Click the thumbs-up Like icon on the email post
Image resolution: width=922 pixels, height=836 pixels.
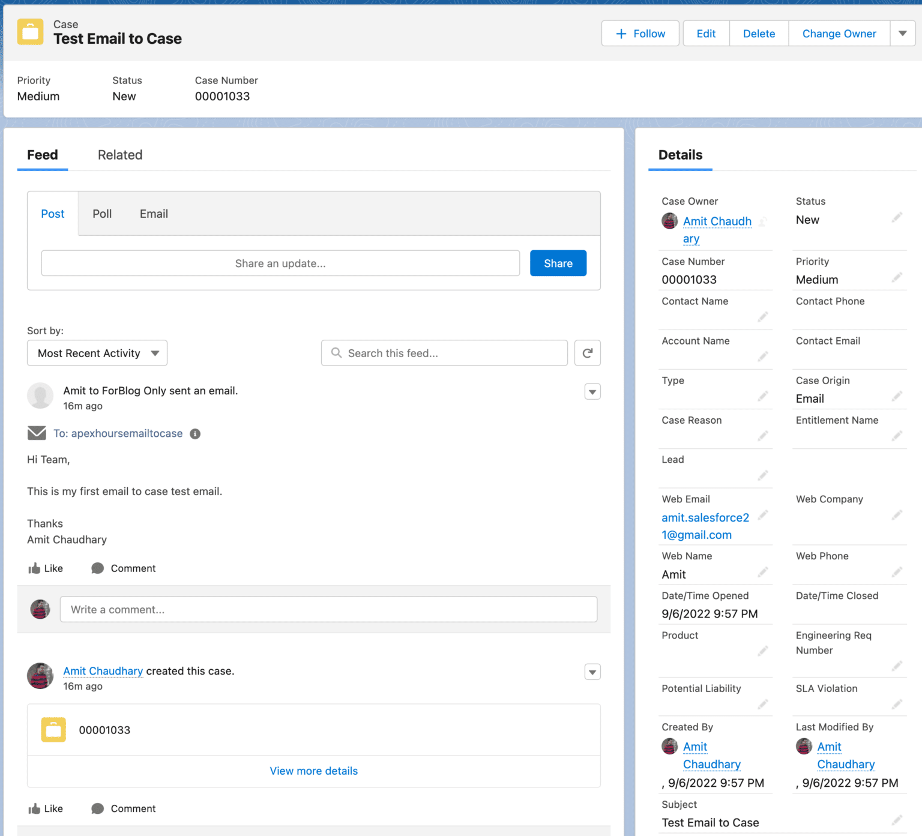[35, 568]
